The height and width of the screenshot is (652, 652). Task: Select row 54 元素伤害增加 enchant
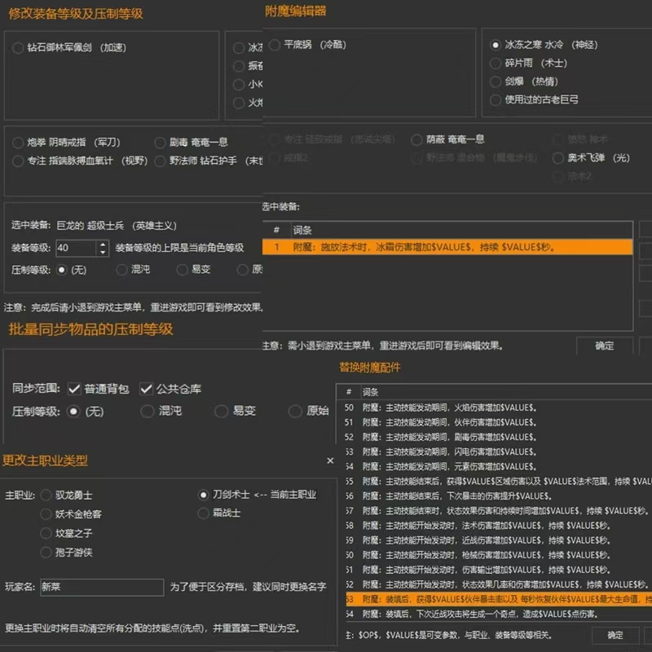pyautogui.click(x=498, y=466)
